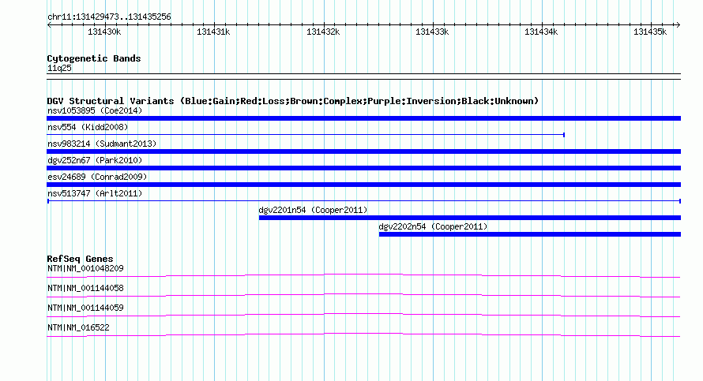Click the 131431k ruler tick label

[213, 32]
